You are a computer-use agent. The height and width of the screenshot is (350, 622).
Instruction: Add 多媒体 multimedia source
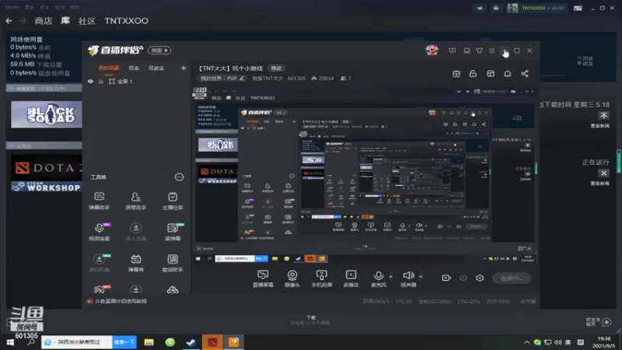tap(351, 278)
